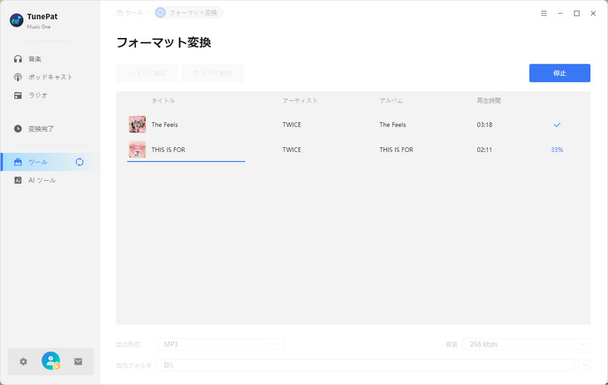This screenshot has width=608, height=385.
Task: Click the アーティスト column header
Action: point(300,100)
